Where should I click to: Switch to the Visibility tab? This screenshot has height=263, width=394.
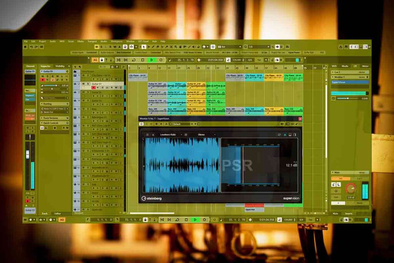pyautogui.click(x=60, y=66)
